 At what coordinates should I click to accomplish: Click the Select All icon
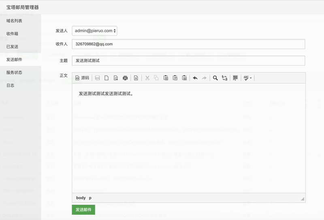tap(235, 78)
